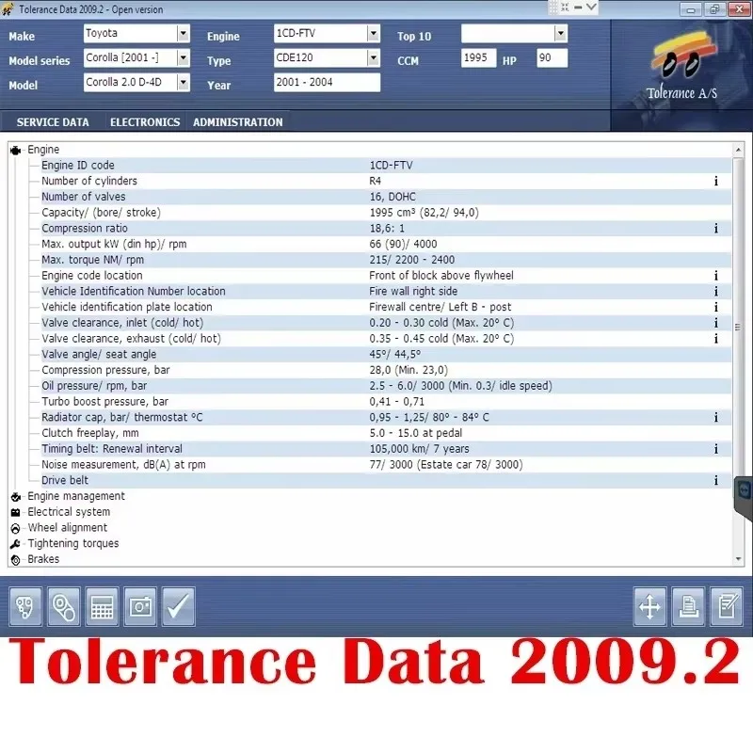Expand the Wheel alignment tree node
The width and height of the screenshot is (753, 753).
pyautogui.click(x=67, y=527)
